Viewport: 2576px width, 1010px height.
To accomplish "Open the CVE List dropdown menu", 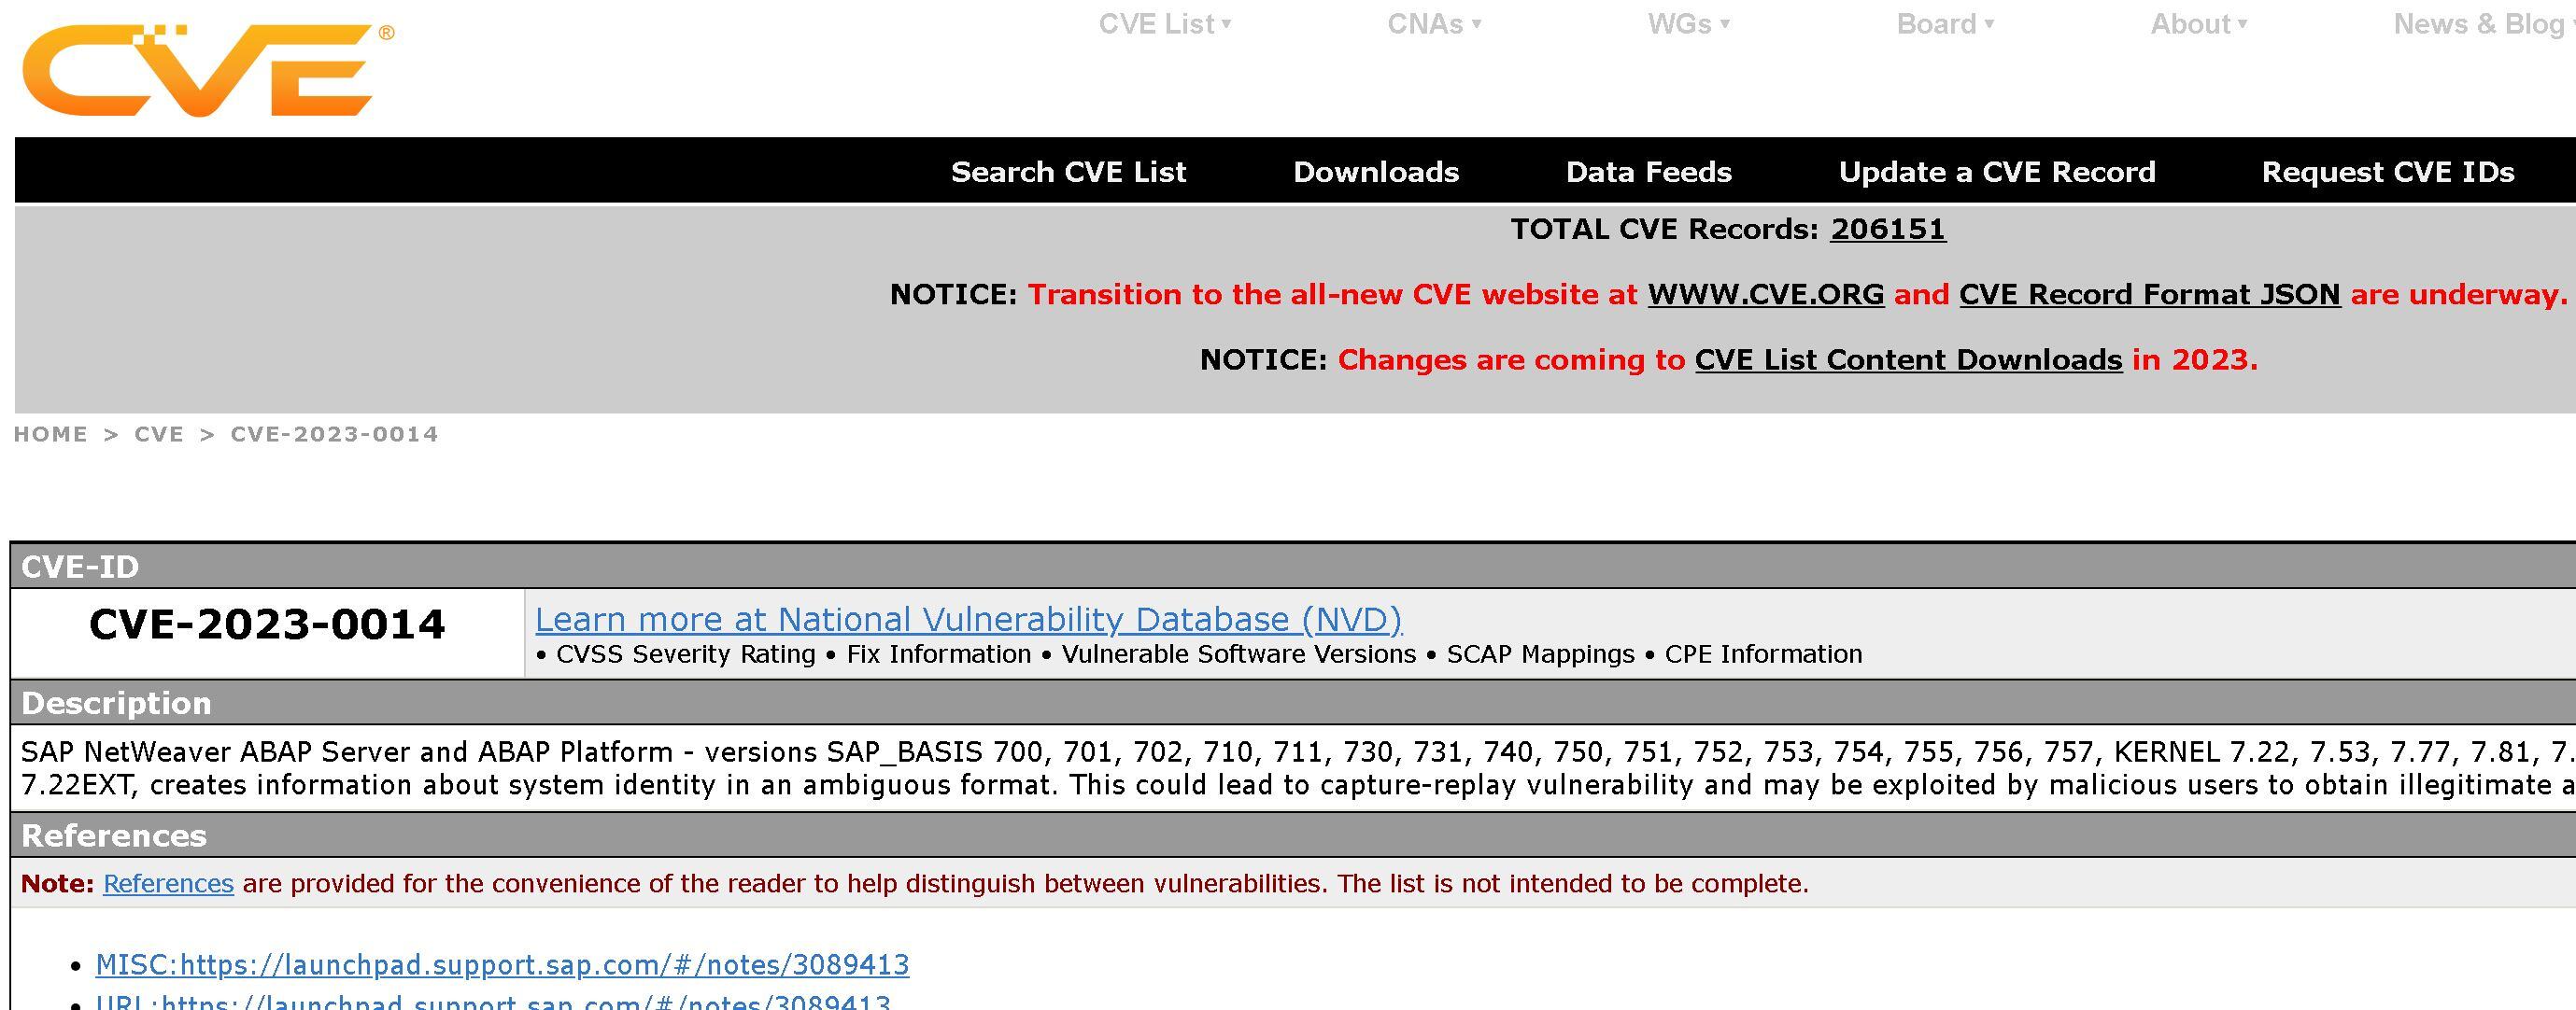I will click(1164, 24).
